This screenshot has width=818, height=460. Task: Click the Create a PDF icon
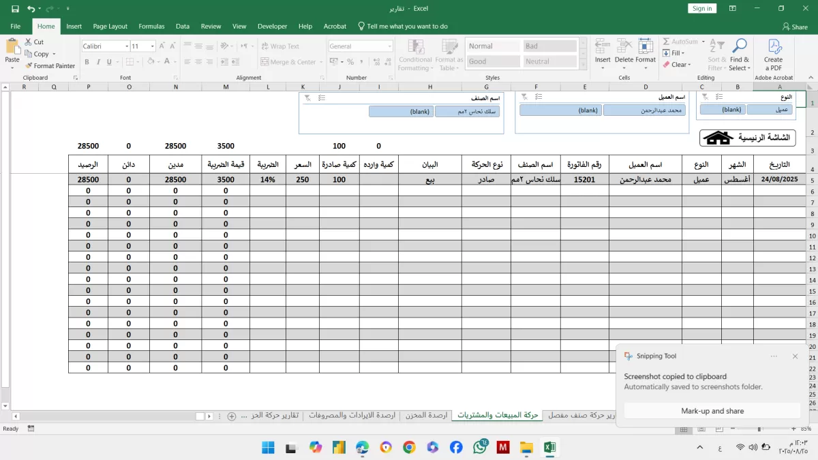point(774,55)
